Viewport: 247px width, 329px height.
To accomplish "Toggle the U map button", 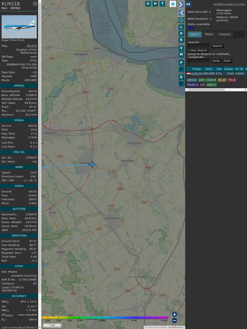I will pyautogui.click(x=148, y=4).
